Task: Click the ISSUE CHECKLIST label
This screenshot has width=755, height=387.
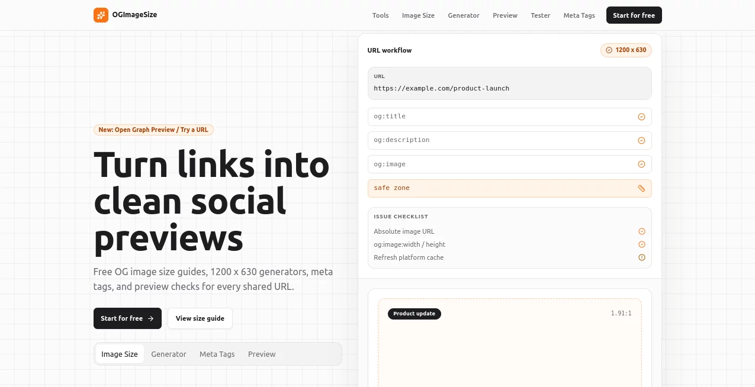Action: (401, 217)
